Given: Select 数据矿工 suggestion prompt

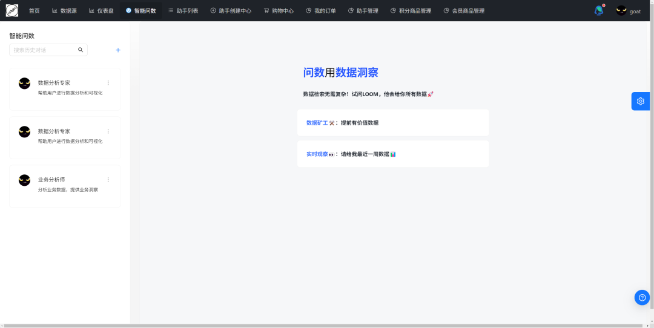Looking at the screenshot, I should [x=393, y=122].
